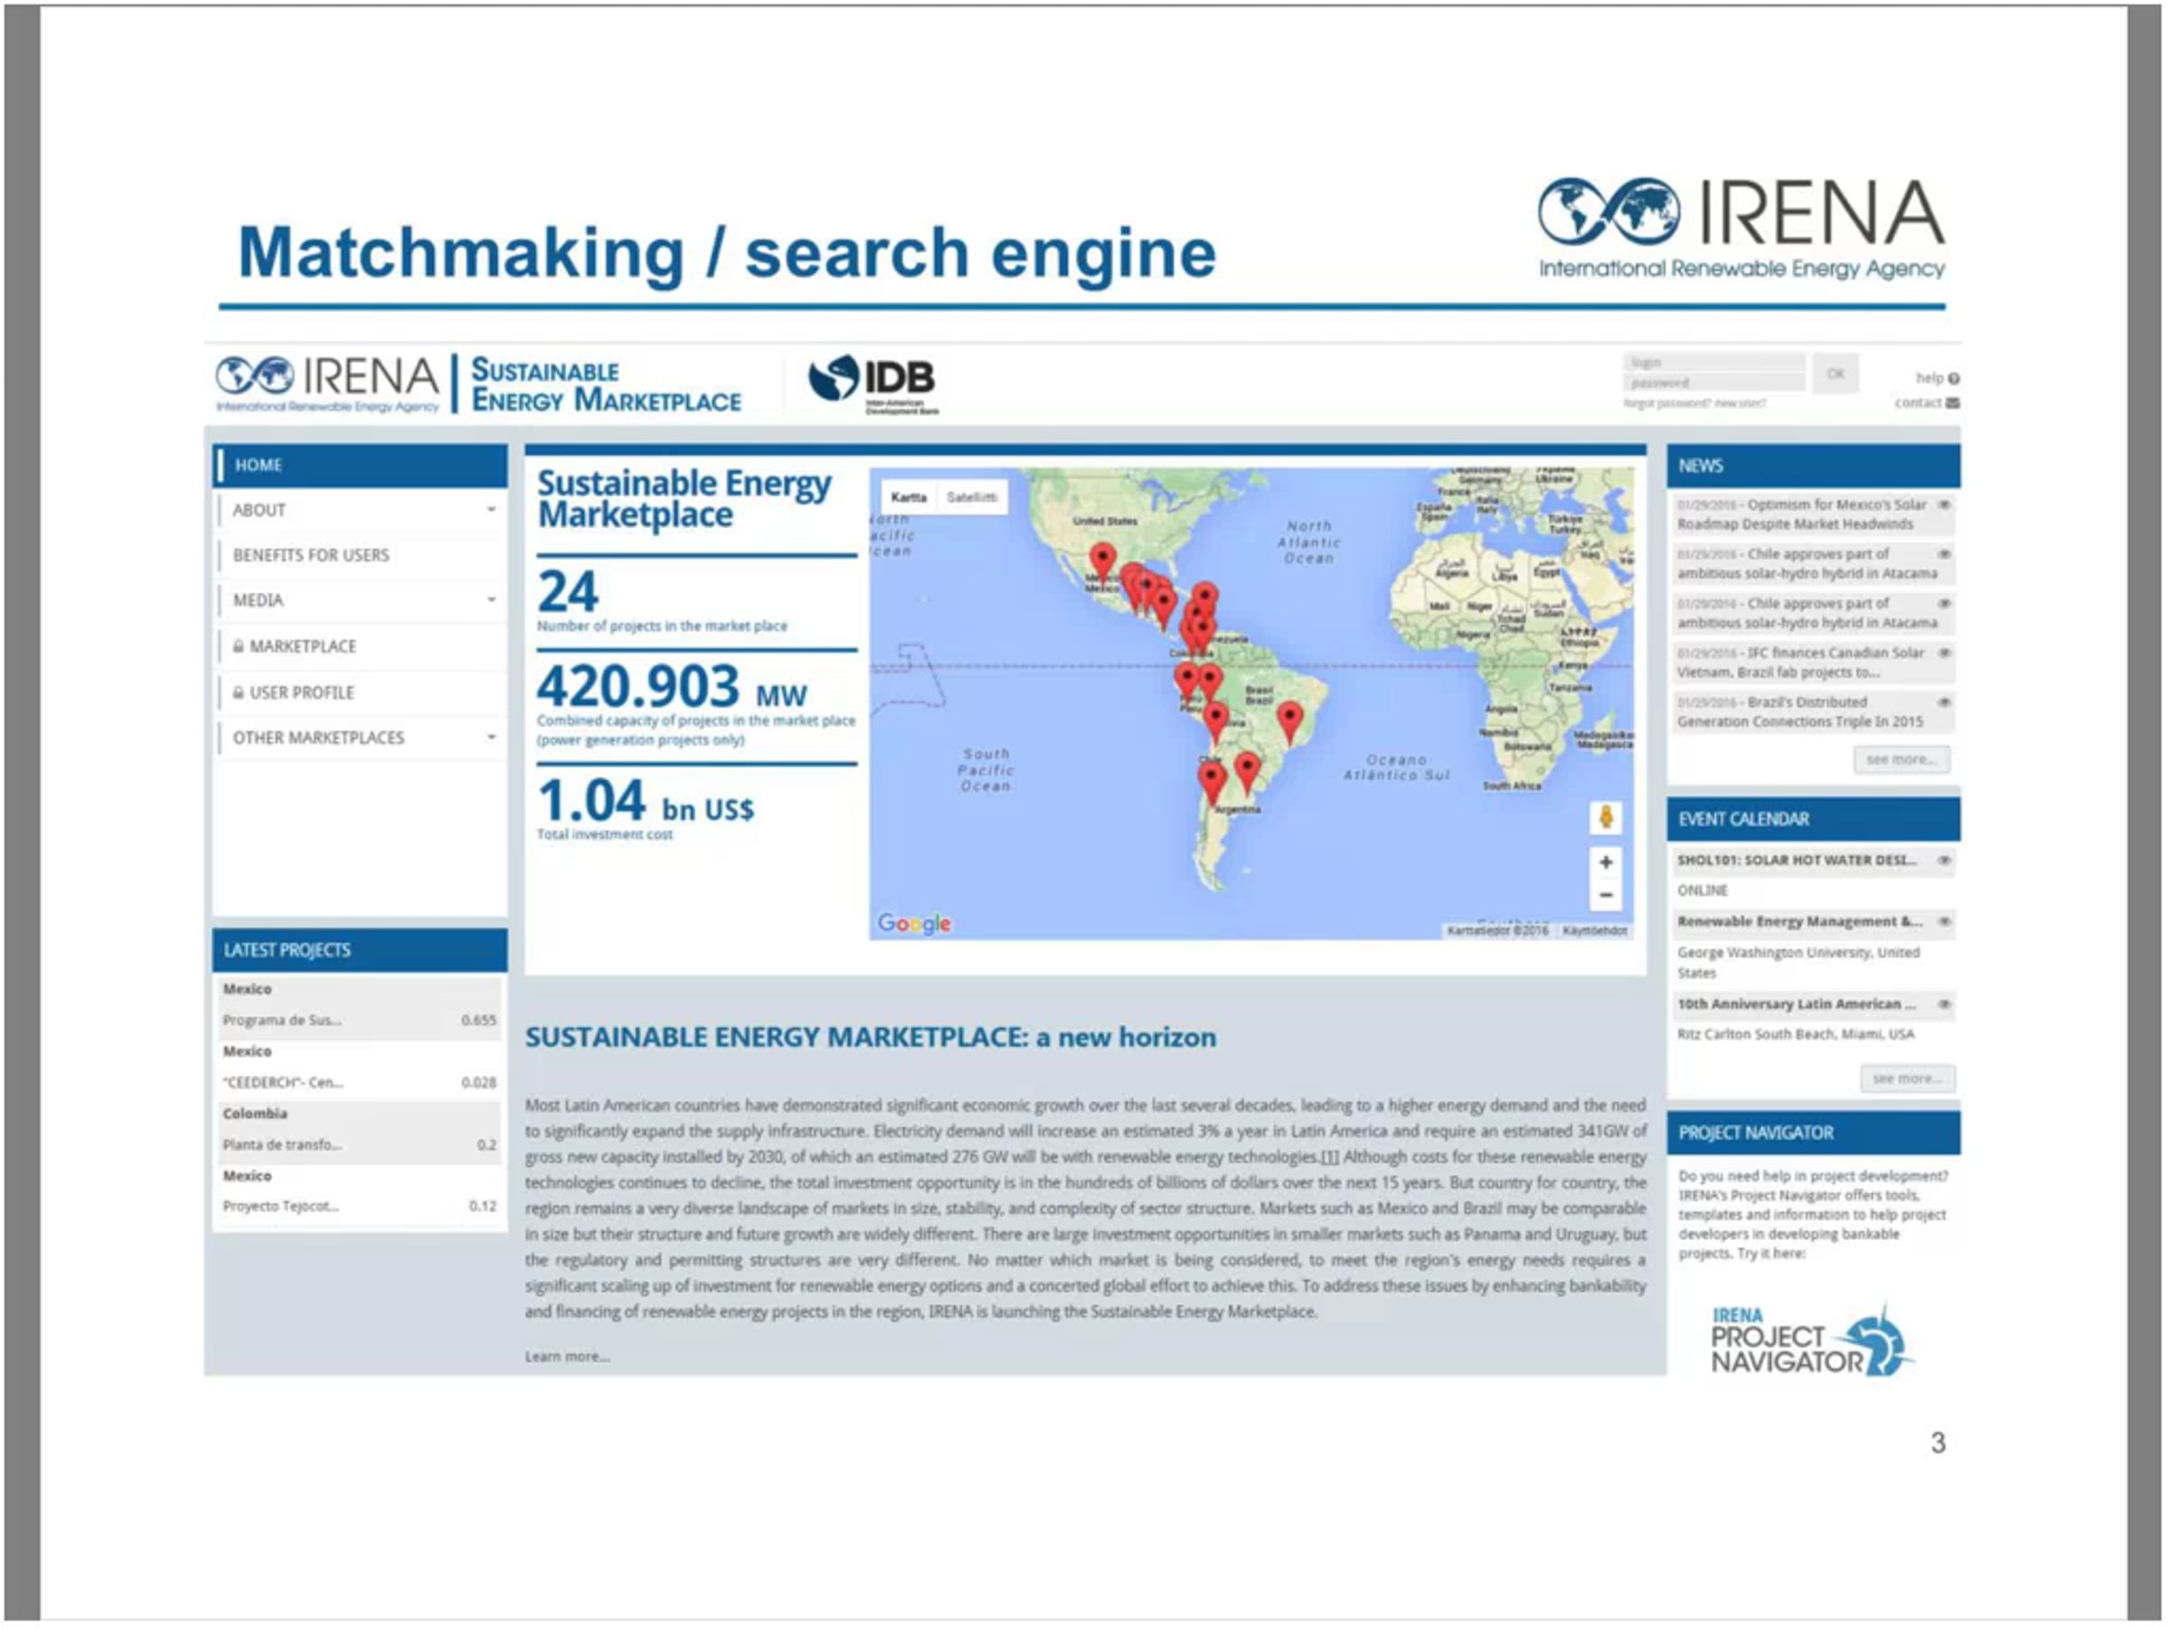Focus the password input field

click(x=1713, y=383)
